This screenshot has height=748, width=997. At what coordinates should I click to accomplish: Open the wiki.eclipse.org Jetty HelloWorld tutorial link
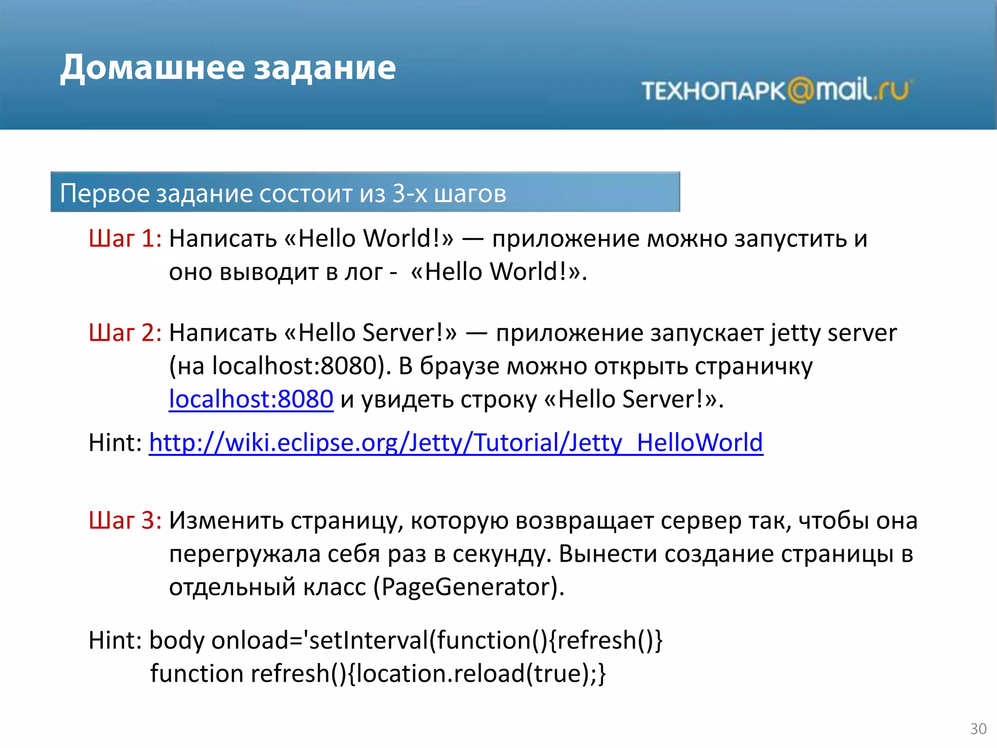[x=456, y=443]
